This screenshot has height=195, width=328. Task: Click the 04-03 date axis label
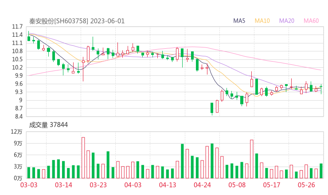pyautogui.click(x=133, y=185)
